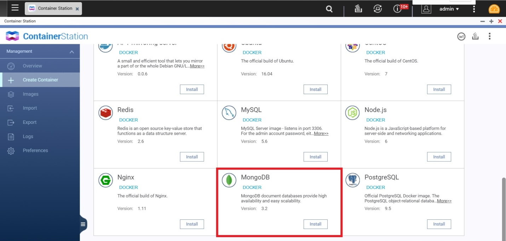
Task: Install the MySQL container
Action: click(315, 157)
